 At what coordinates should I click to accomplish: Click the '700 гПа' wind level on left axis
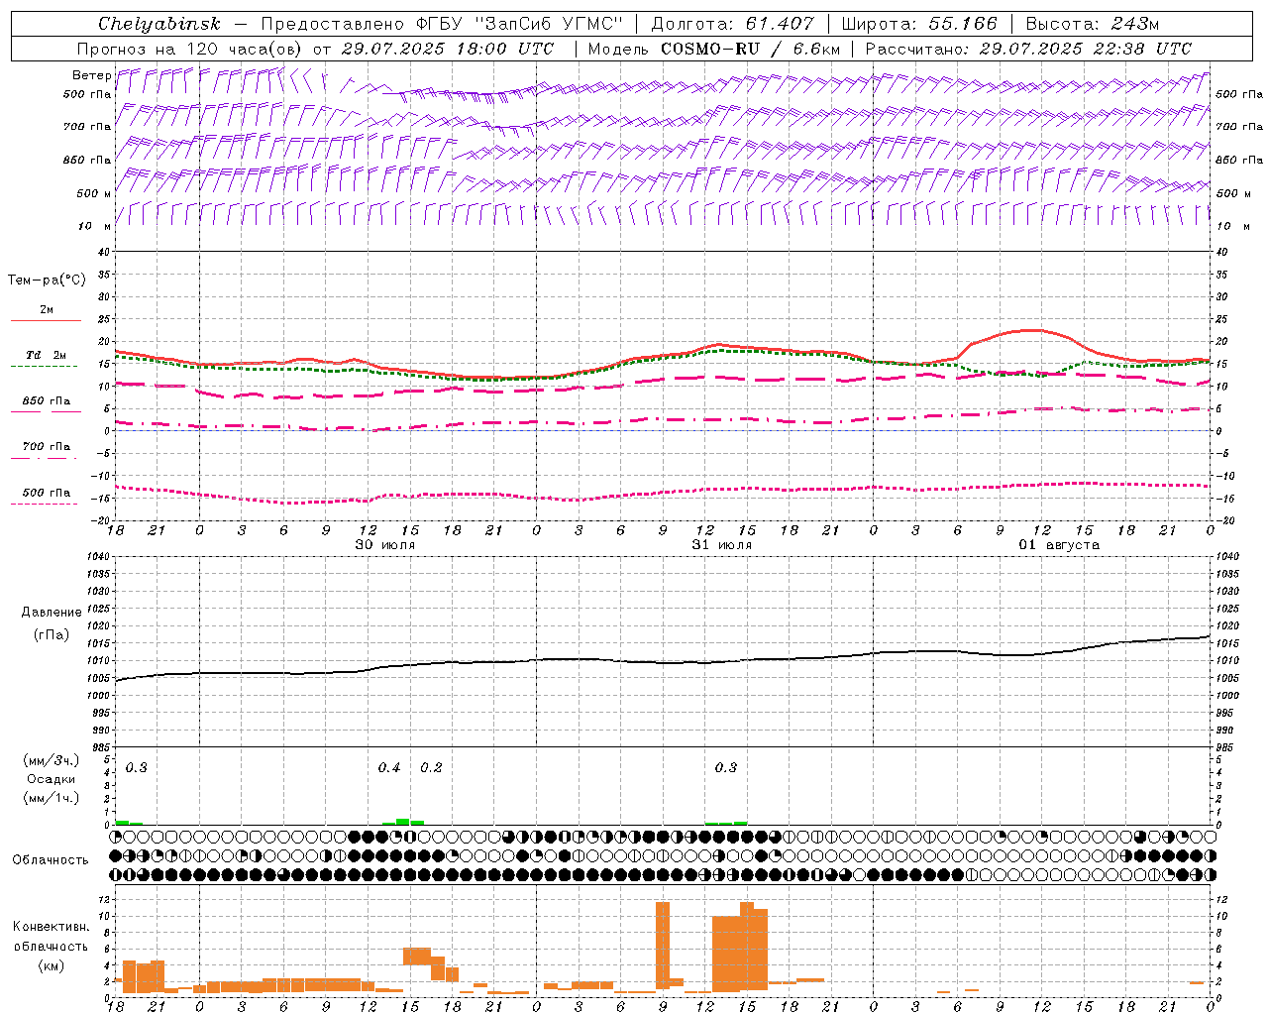tap(87, 127)
